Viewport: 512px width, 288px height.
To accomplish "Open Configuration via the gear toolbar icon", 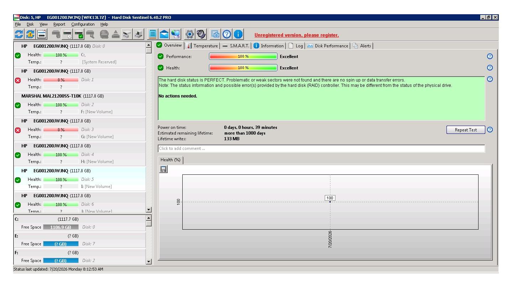I will 190,34.
